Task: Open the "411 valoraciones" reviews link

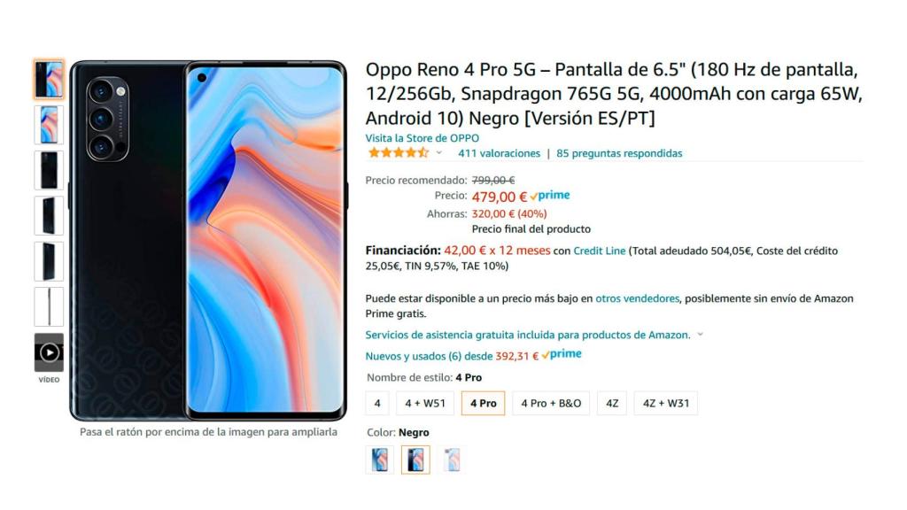Action: (x=500, y=153)
